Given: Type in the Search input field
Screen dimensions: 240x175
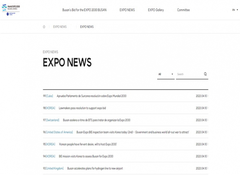Looking at the screenshot, I should click(x=189, y=74).
